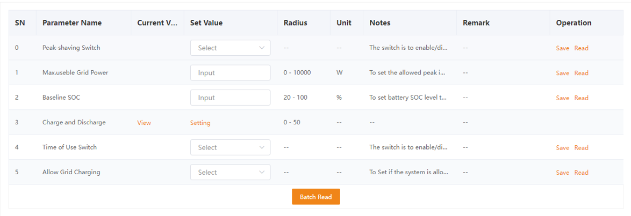631x216 pixels.
Task: Read the Time of Use Switch value
Action: tap(581, 148)
